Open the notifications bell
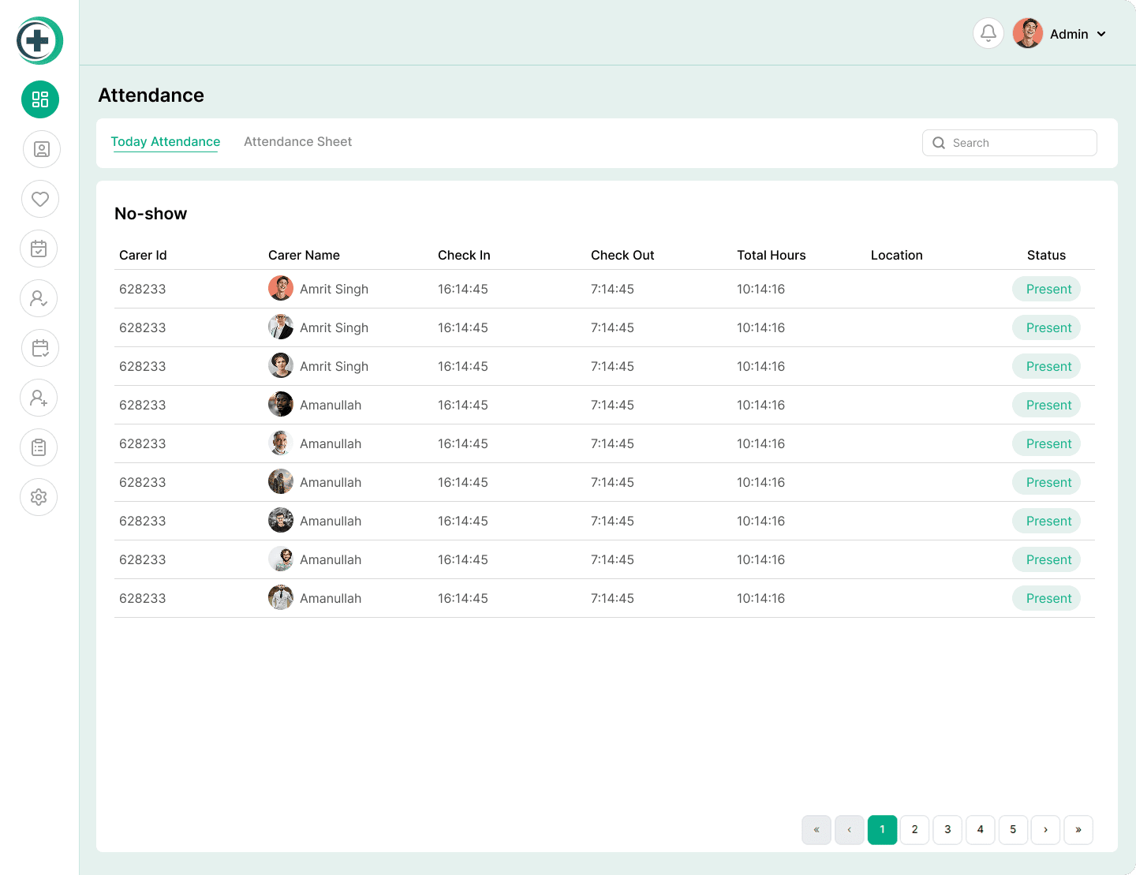 click(988, 33)
